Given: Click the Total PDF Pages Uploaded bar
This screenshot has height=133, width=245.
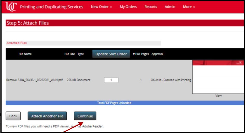Looking at the screenshot, I should click(x=114, y=103).
